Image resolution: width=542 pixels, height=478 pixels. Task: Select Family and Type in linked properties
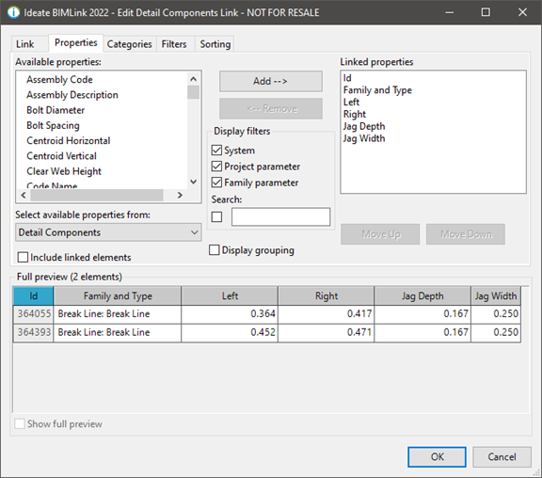tap(377, 90)
